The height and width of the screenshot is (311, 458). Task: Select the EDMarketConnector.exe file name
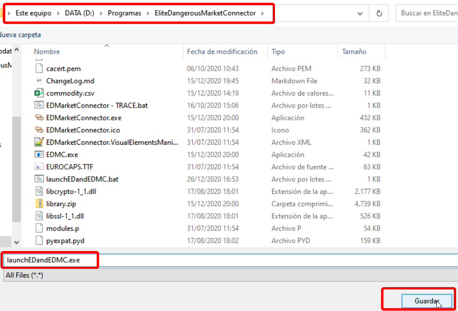pyautogui.click(x=84, y=118)
